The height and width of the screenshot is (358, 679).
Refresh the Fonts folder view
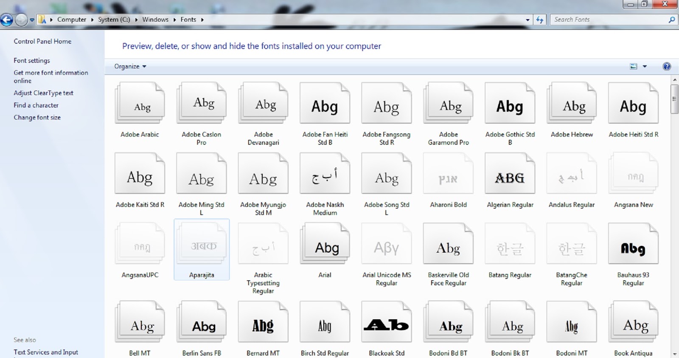click(540, 20)
